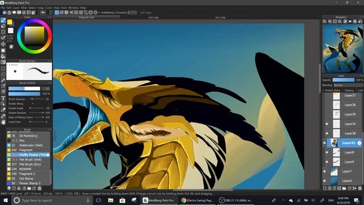Viewport: 364px width, 205px height.
Task: Open the Filter menu
Action: pos(24,7)
